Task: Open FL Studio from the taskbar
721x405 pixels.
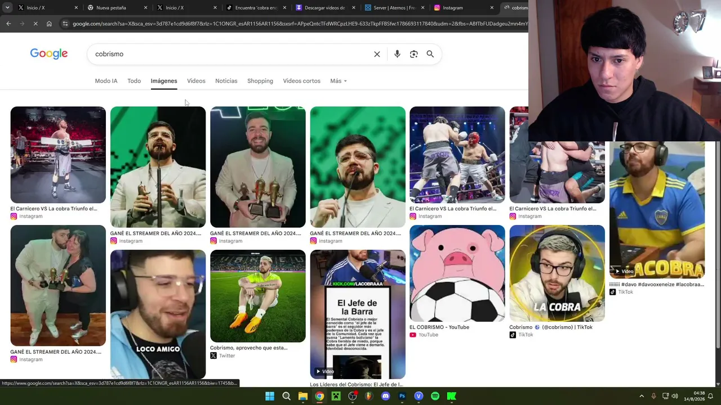Action: (x=369, y=396)
